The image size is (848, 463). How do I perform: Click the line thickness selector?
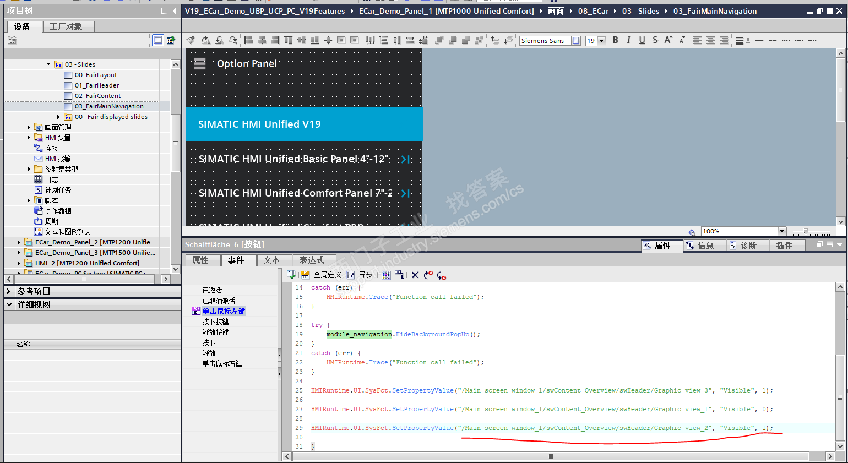pos(742,40)
